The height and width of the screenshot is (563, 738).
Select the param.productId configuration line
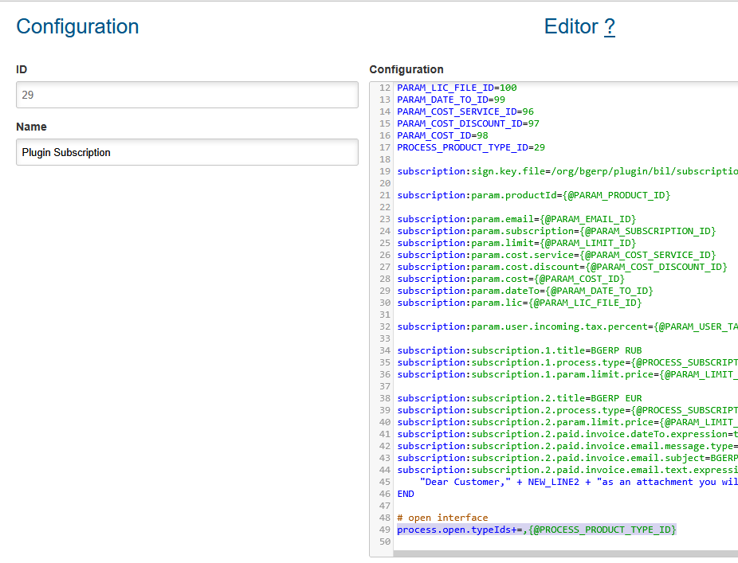pyautogui.click(x=533, y=195)
